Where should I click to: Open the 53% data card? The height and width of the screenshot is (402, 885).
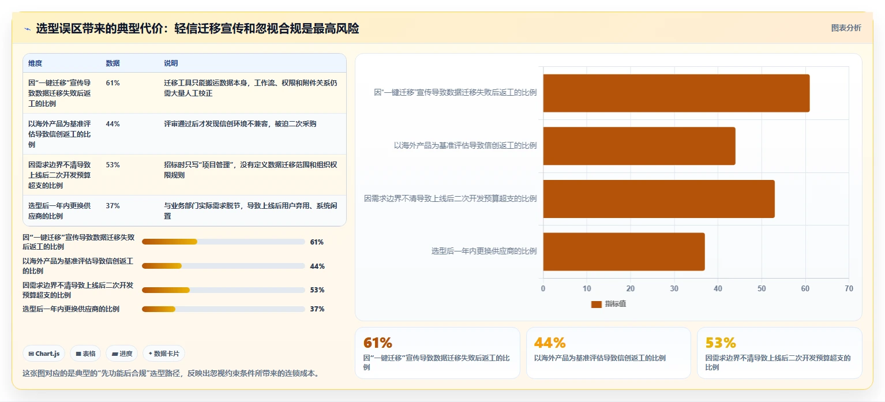[779, 353]
